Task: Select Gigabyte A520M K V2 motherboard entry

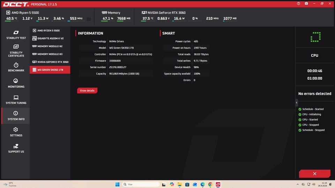Action: 50,38
